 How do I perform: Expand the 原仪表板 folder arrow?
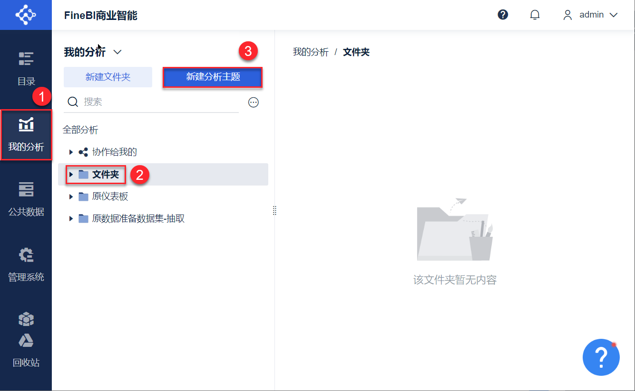(x=71, y=196)
